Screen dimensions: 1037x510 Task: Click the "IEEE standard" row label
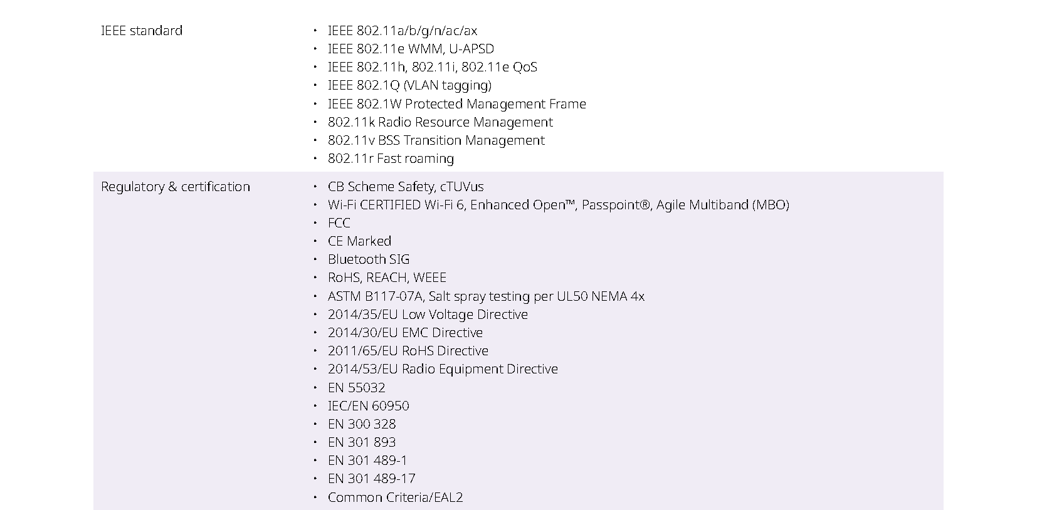(142, 31)
